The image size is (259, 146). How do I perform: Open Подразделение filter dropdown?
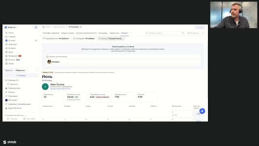[57, 39]
